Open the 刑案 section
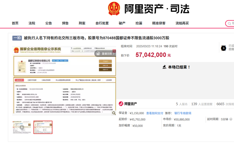 point(82,23)
